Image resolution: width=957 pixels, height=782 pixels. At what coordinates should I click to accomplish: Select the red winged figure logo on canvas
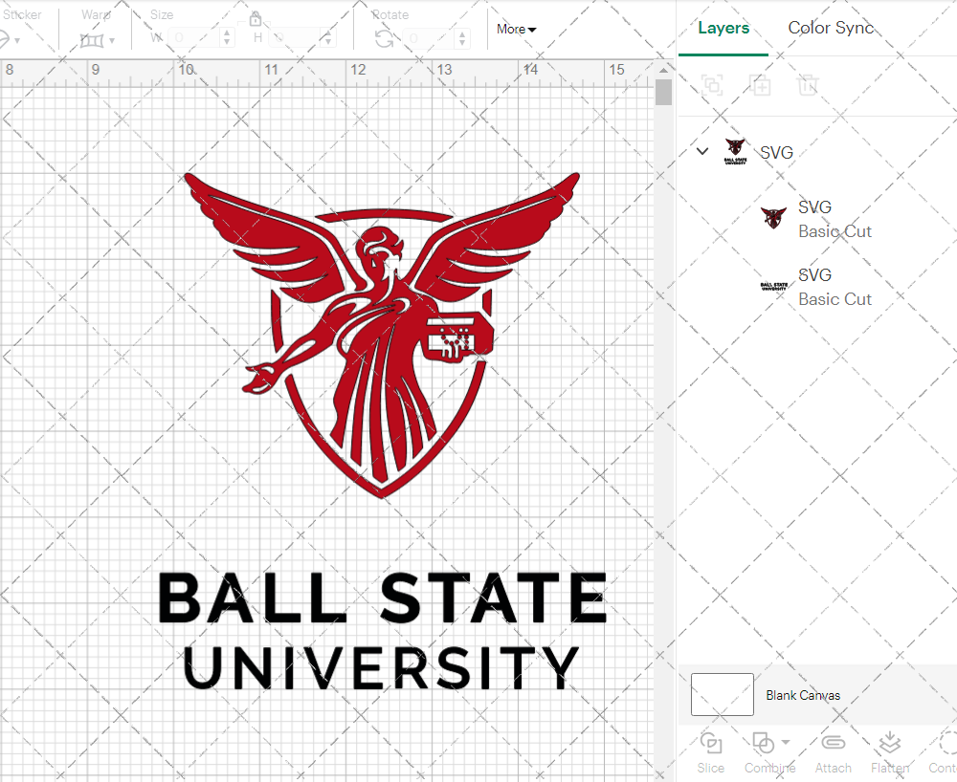(x=382, y=335)
